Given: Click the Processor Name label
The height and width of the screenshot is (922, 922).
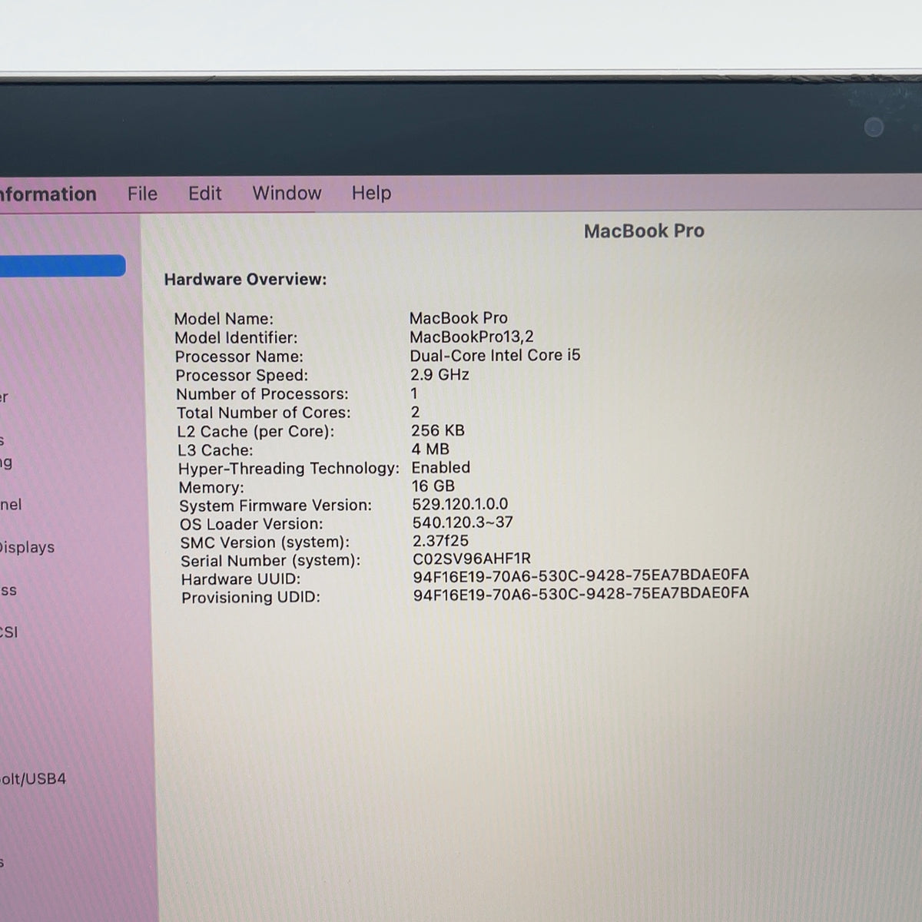Looking at the screenshot, I should (239, 357).
